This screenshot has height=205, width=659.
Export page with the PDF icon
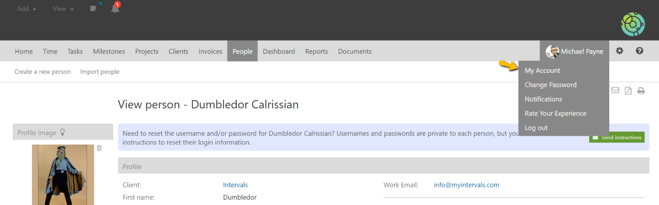[x=628, y=91]
